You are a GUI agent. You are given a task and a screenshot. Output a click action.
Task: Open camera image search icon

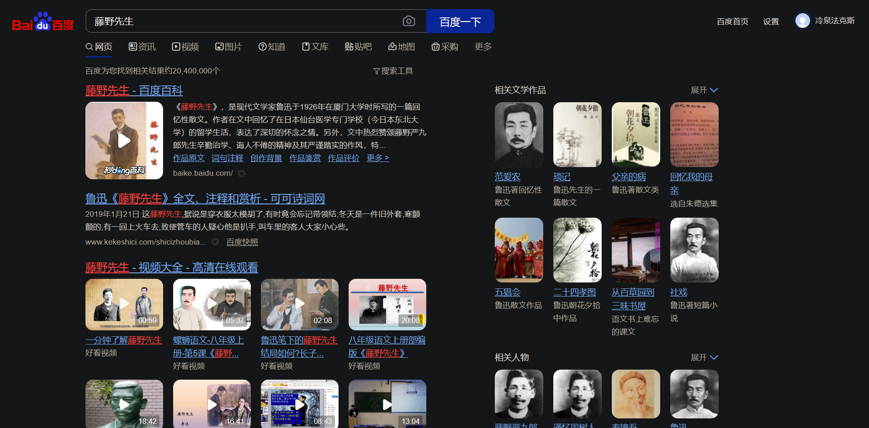pyautogui.click(x=409, y=21)
